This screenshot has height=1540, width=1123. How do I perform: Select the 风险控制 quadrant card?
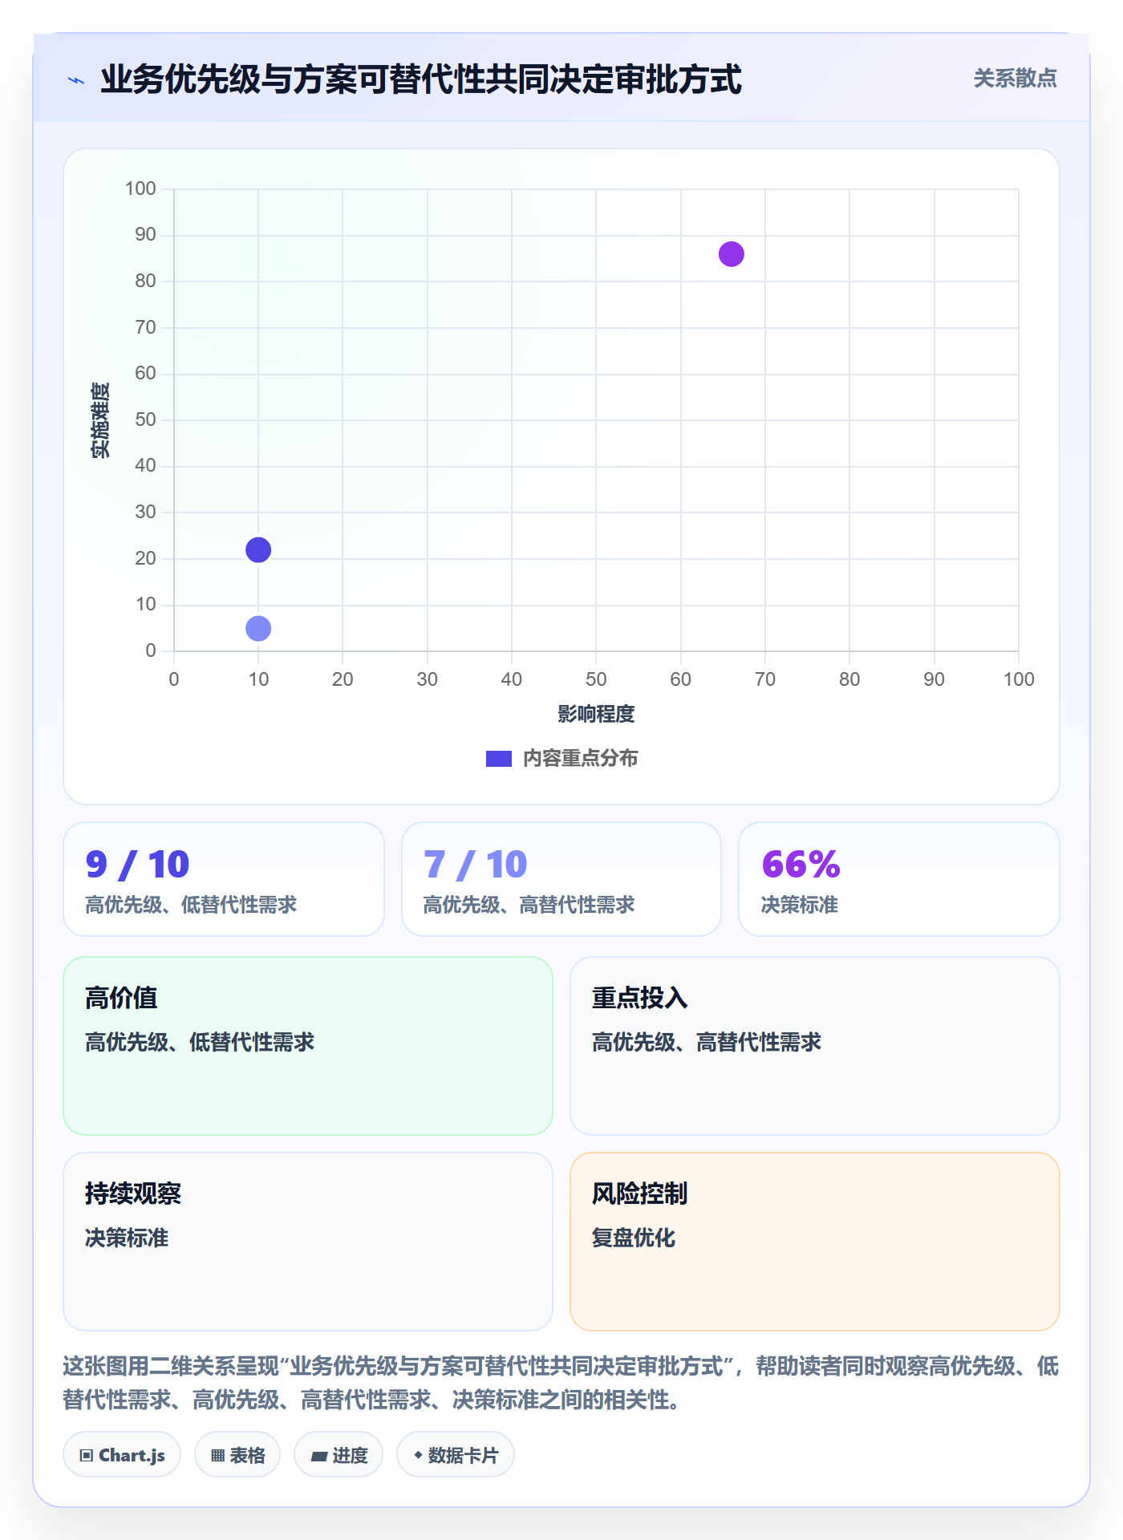tap(815, 1242)
